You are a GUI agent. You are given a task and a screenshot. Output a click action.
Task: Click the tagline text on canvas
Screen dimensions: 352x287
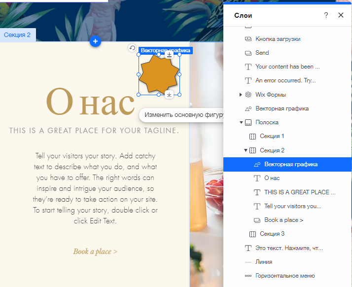pos(94,131)
